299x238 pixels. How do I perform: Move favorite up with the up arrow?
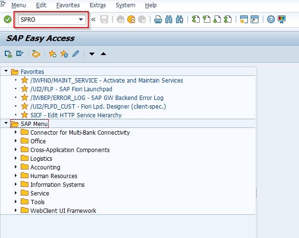[103, 54]
